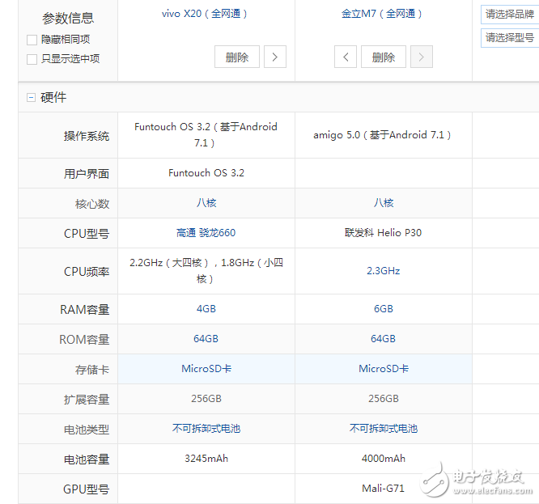Click the CPU型号 row label
The image size is (539, 504).
click(x=87, y=234)
